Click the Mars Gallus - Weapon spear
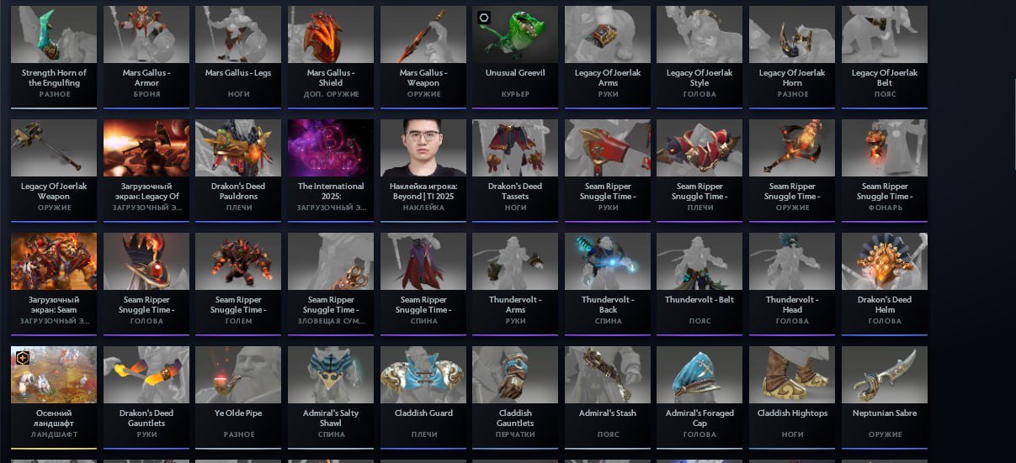Screen dimensions: 1016x463 (423, 56)
